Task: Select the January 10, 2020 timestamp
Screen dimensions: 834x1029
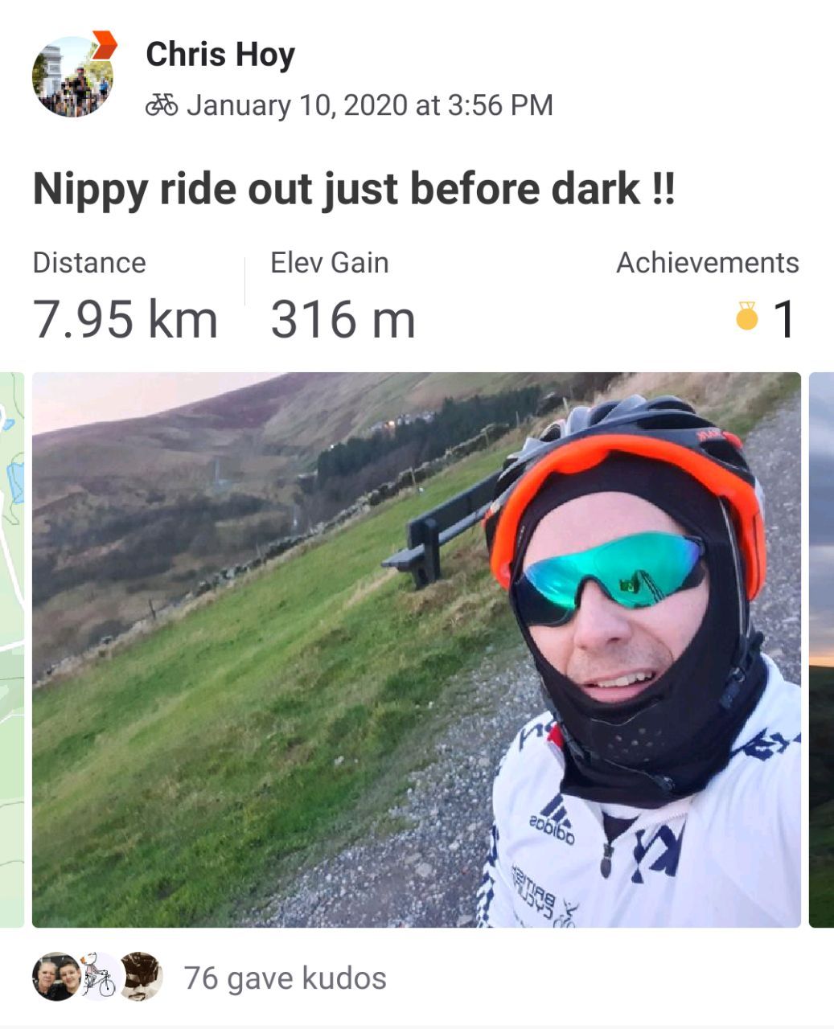Action: 370,105
